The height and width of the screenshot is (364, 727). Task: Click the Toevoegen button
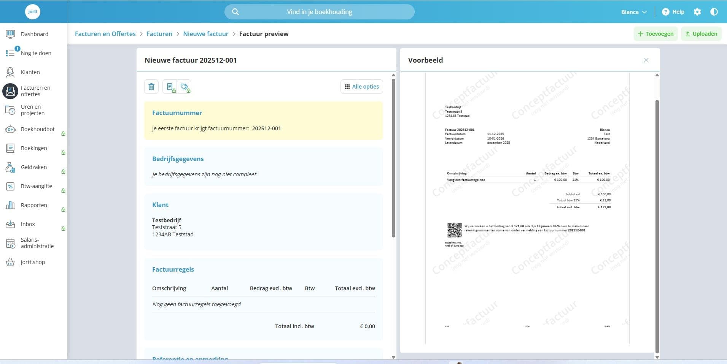(655, 34)
